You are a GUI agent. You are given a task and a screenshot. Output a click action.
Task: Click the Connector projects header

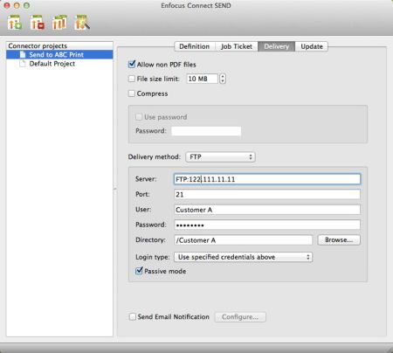point(59,45)
